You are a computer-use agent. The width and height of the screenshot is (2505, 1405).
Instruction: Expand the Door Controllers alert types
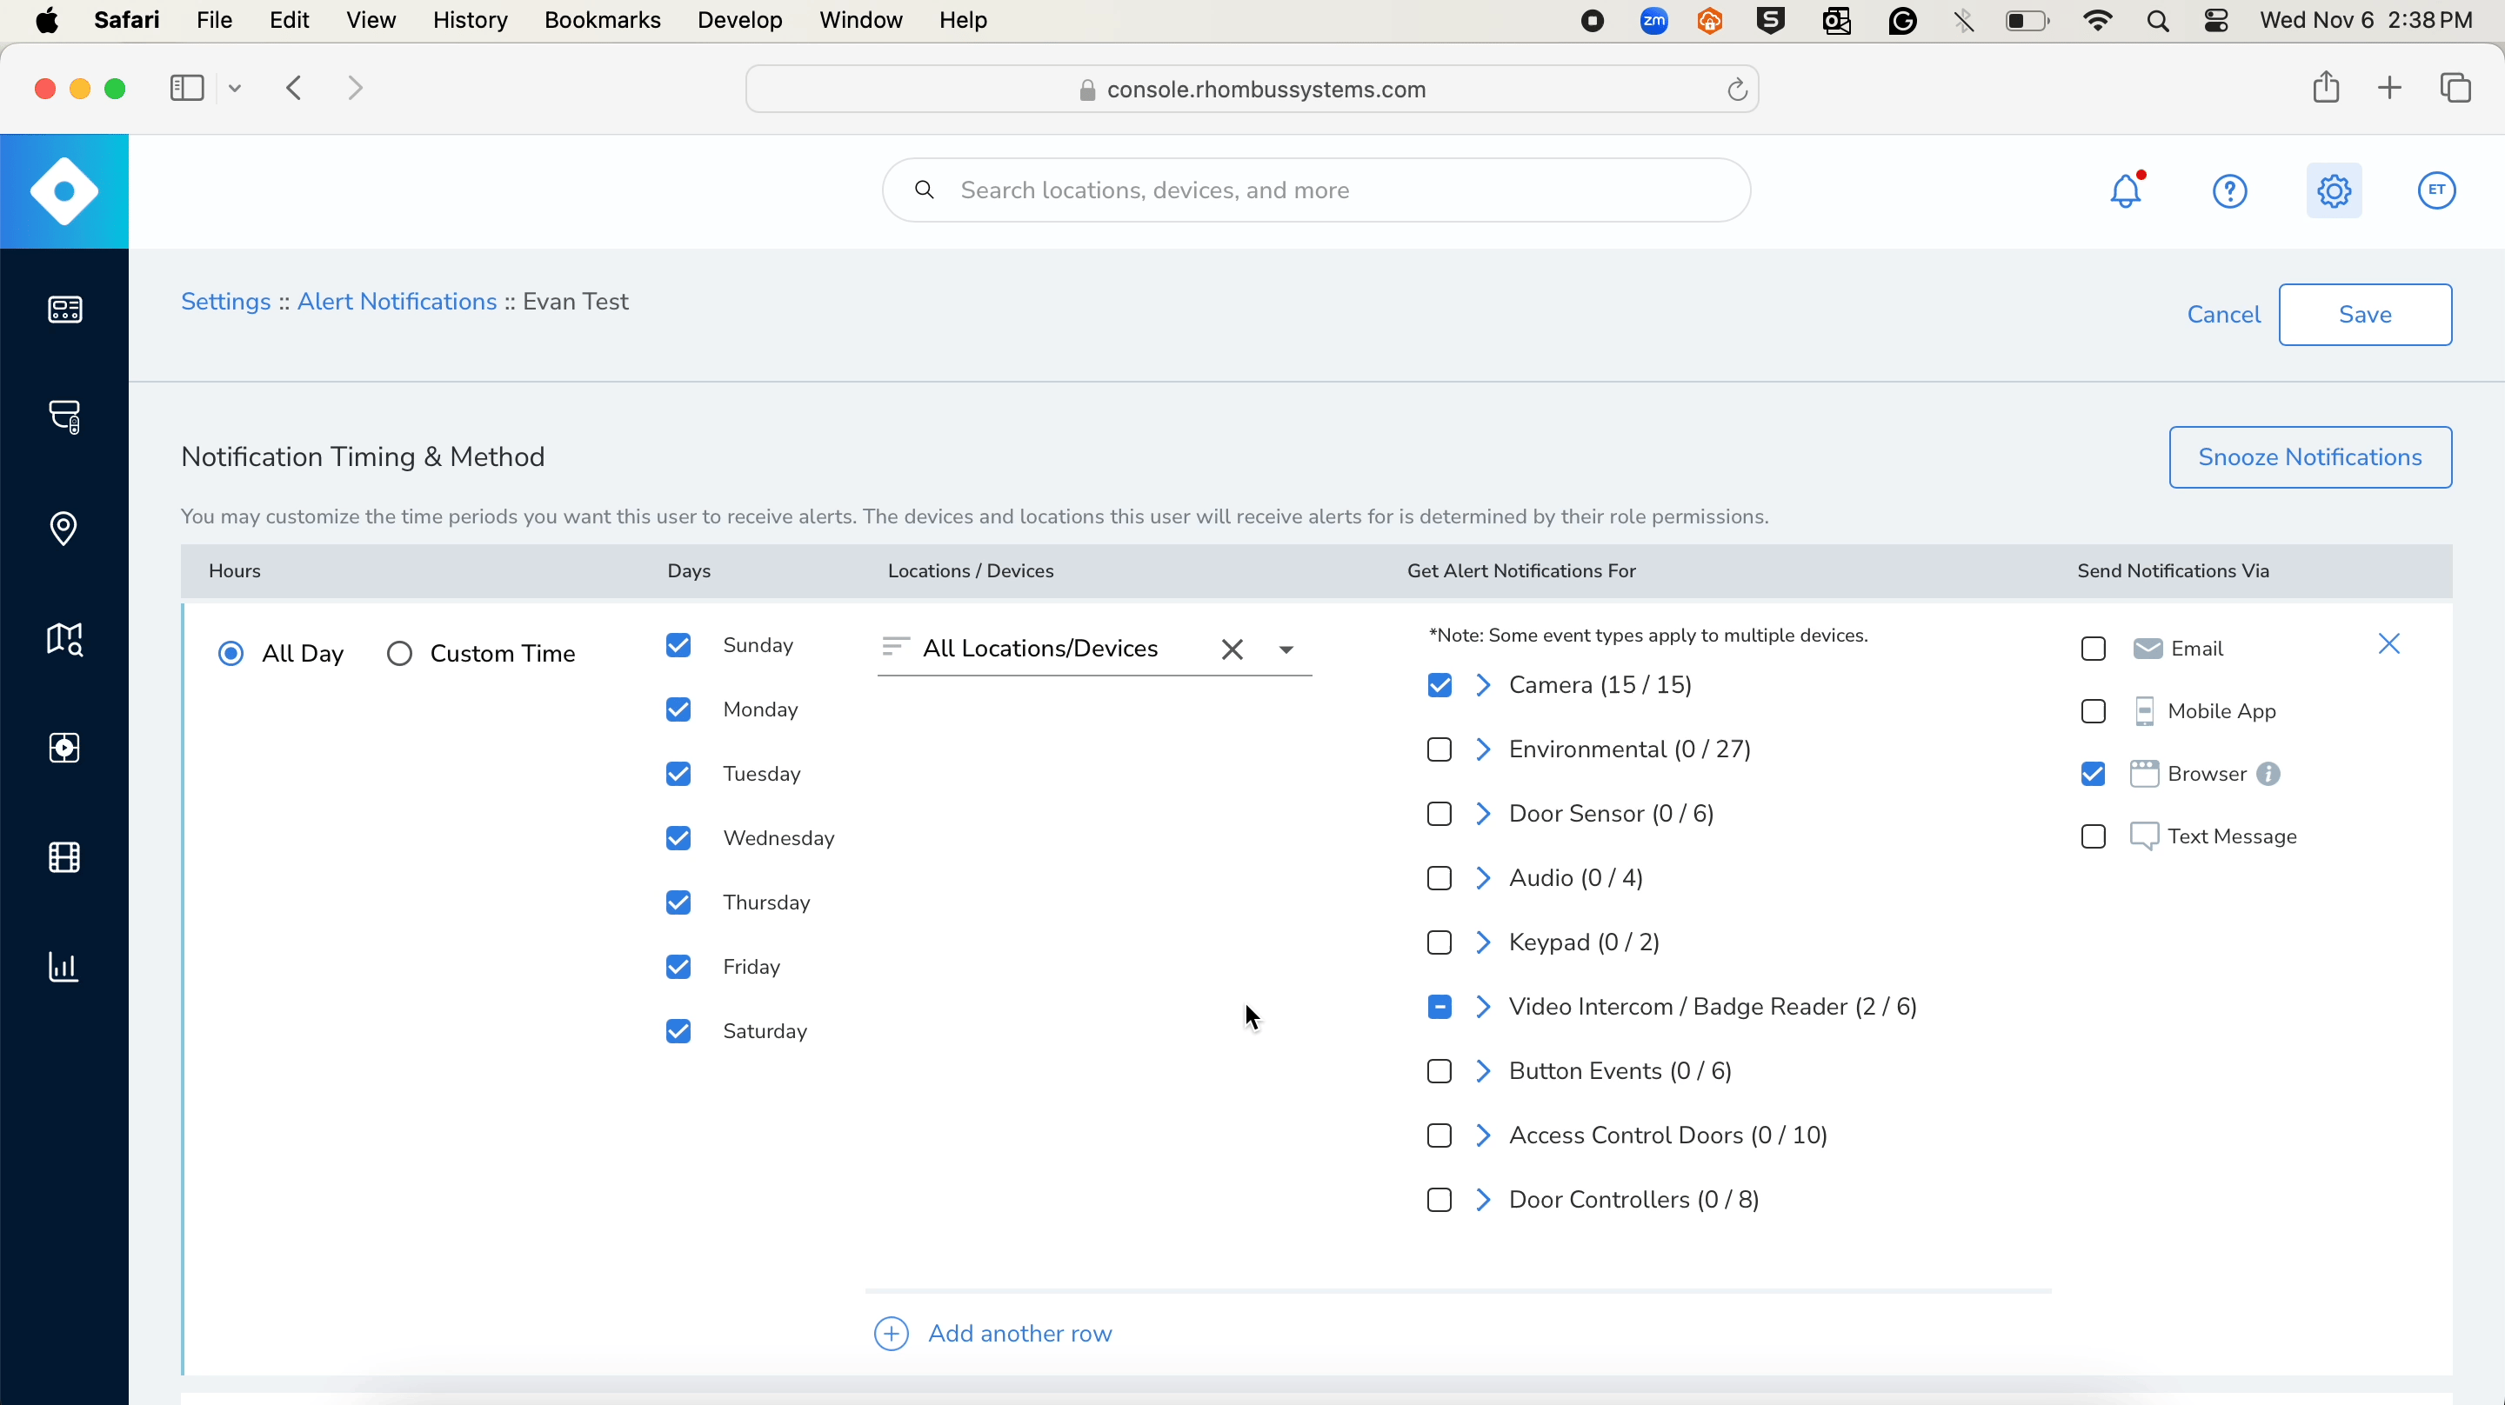[x=1483, y=1200]
